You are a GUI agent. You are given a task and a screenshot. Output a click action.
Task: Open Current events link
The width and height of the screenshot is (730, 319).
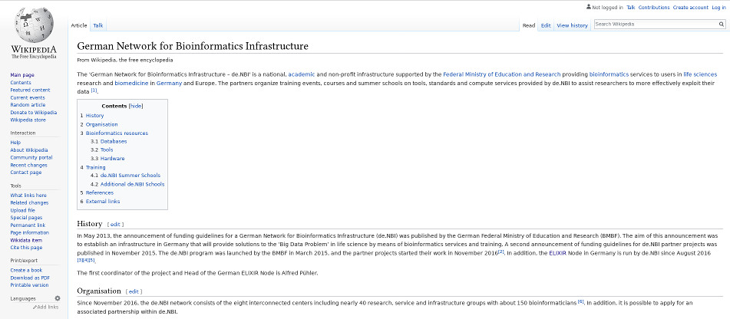pos(28,97)
